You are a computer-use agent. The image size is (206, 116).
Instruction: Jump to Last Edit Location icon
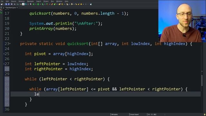76,4
